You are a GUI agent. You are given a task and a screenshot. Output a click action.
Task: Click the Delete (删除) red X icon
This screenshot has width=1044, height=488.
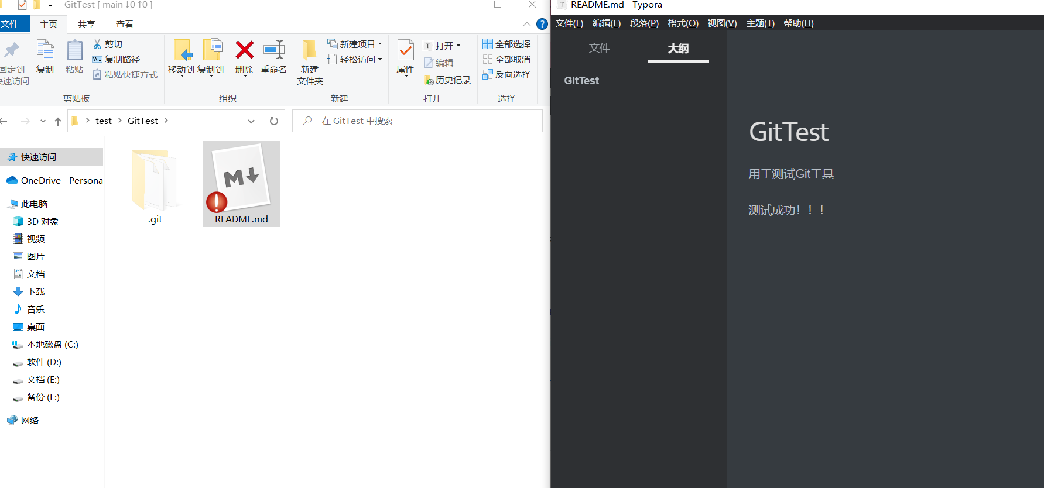click(244, 51)
